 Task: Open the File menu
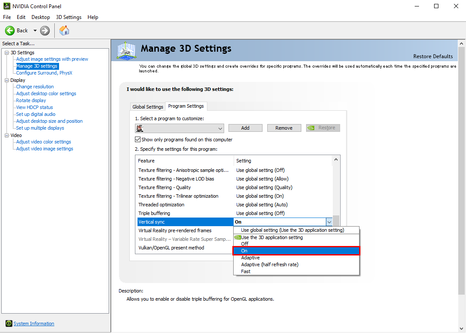[7, 17]
